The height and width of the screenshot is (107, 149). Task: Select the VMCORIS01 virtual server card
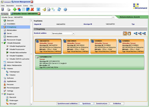tap(76, 46)
